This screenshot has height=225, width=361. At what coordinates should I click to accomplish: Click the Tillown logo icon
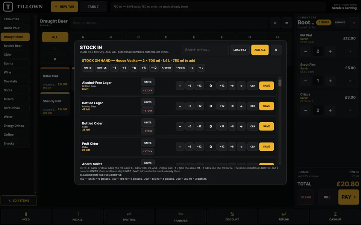click(x=8, y=7)
